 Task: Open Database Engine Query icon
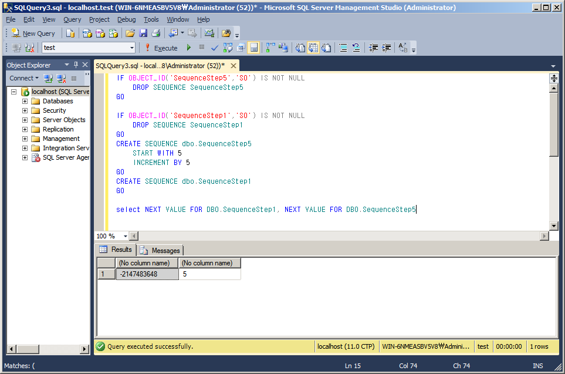[70, 33]
